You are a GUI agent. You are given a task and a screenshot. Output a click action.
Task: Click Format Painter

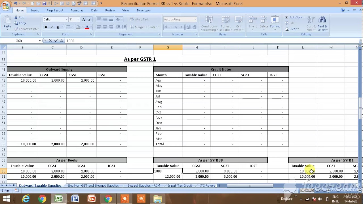click(27, 29)
